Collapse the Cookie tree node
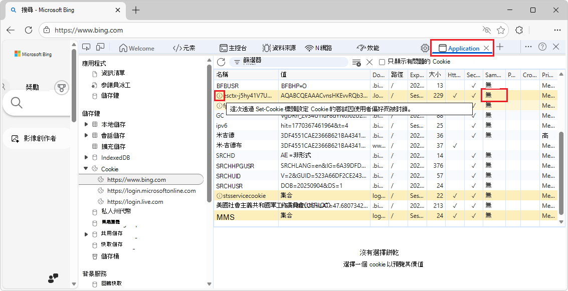 pyautogui.click(x=85, y=169)
